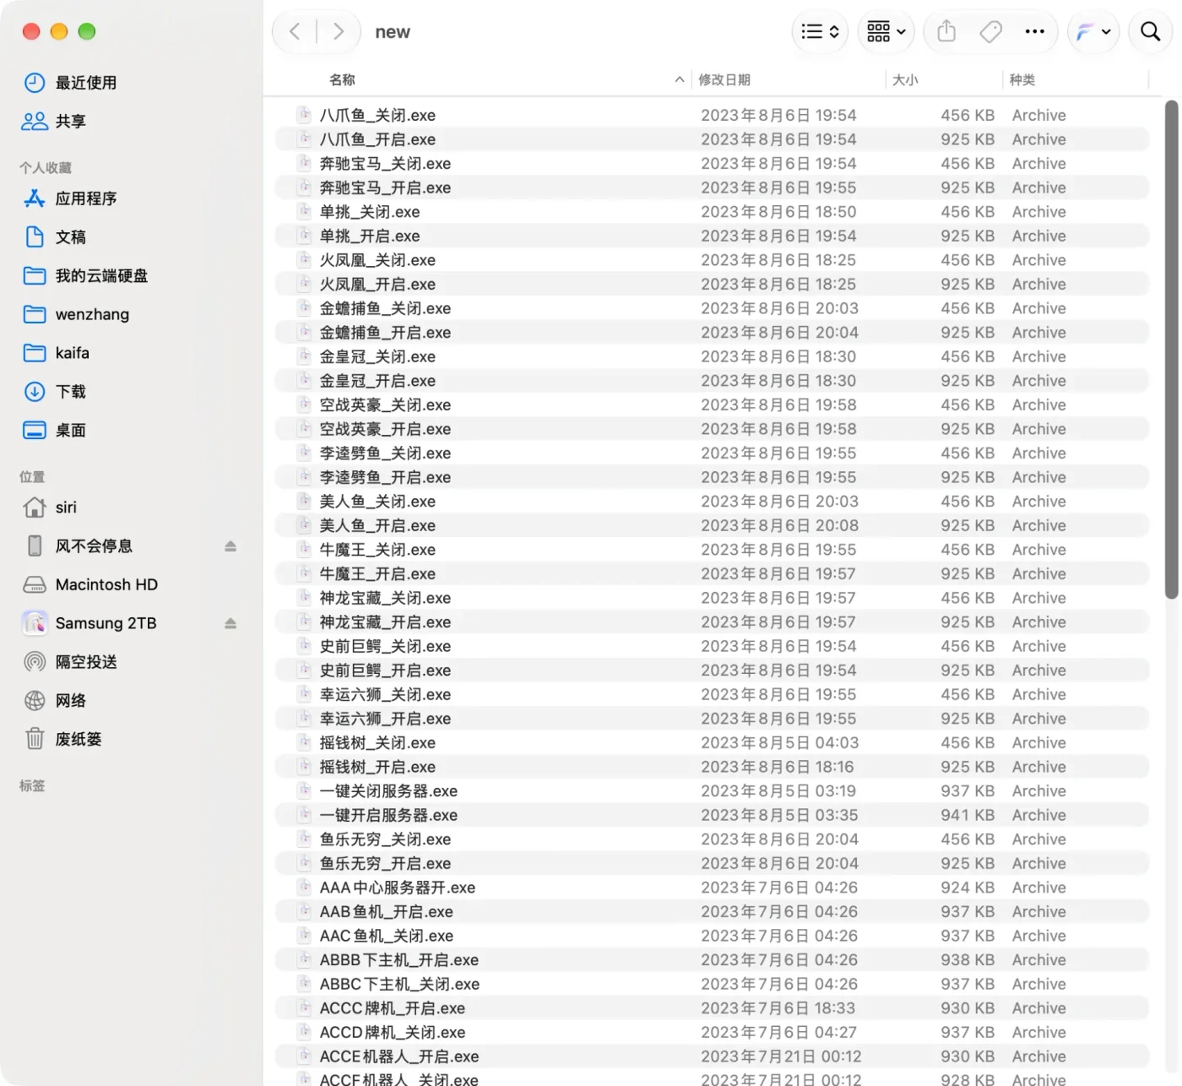Sort by the 大小 column header
The width and height of the screenshot is (1182, 1086).
pyautogui.click(x=905, y=79)
